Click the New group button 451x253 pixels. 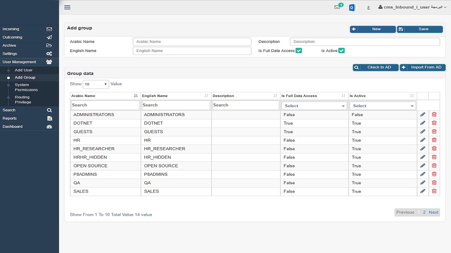click(x=373, y=29)
